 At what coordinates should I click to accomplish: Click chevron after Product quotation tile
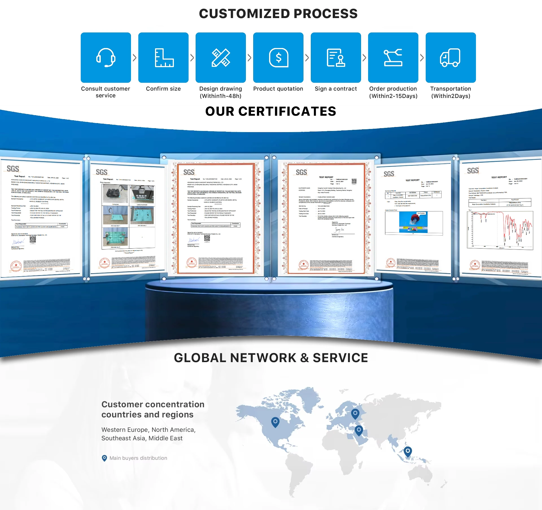coord(307,58)
